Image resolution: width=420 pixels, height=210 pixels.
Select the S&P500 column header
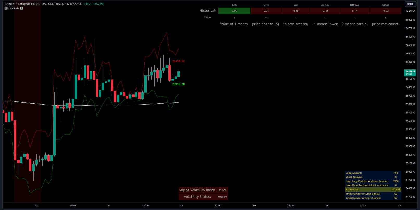tap(325, 5)
